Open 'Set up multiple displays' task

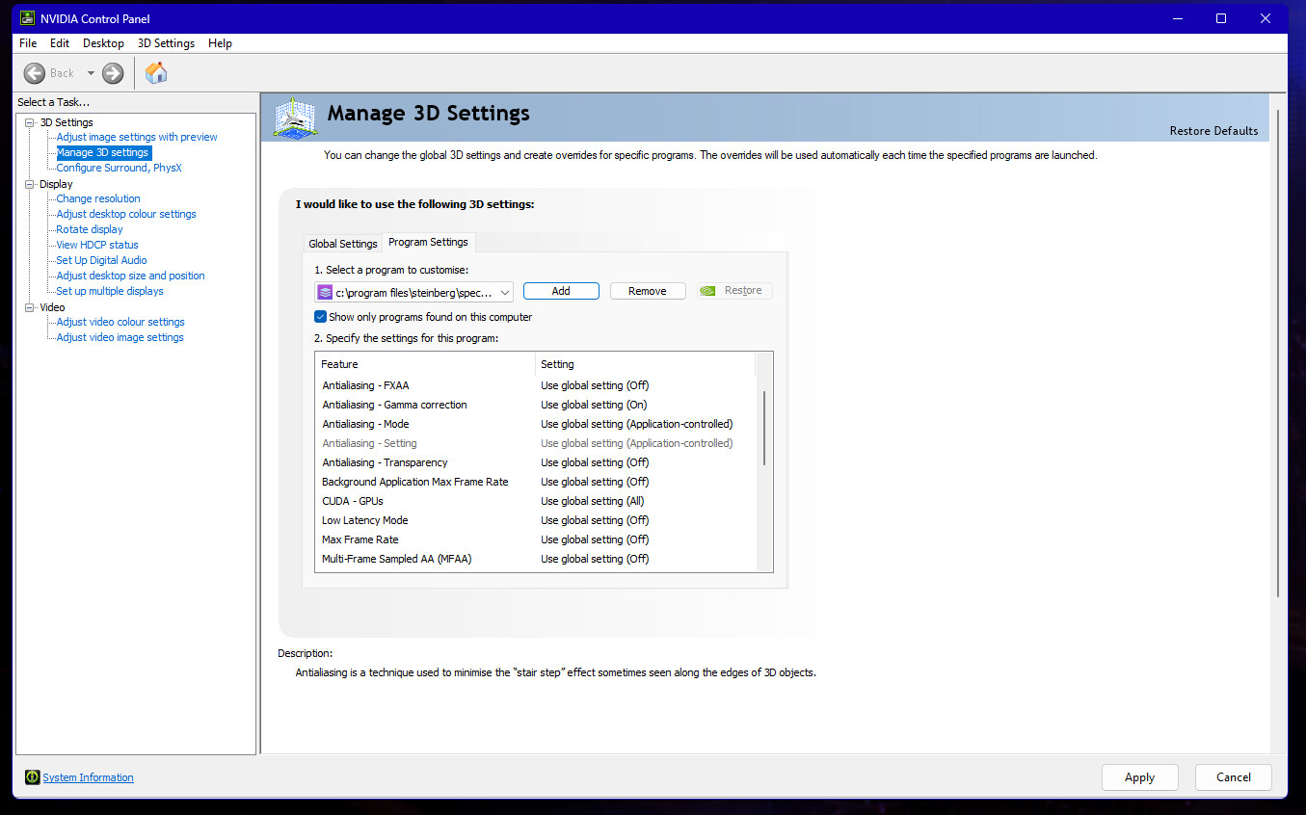(110, 291)
